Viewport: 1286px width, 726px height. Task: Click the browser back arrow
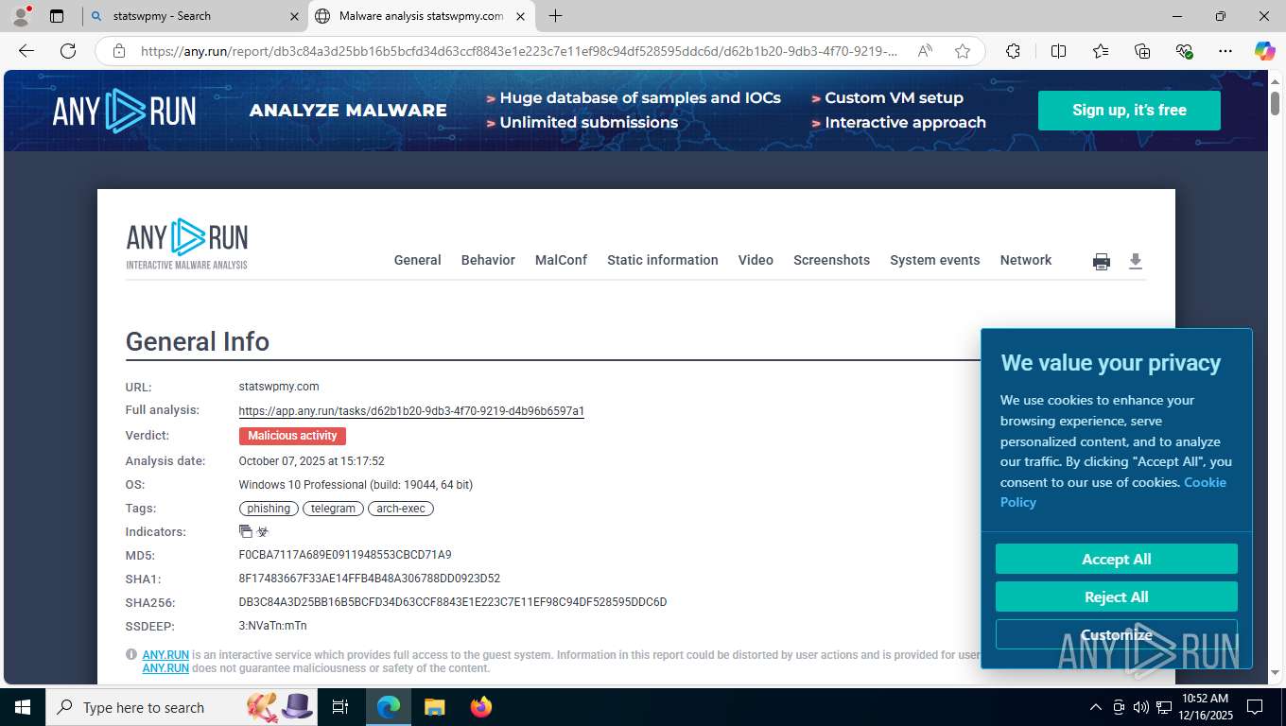click(26, 51)
